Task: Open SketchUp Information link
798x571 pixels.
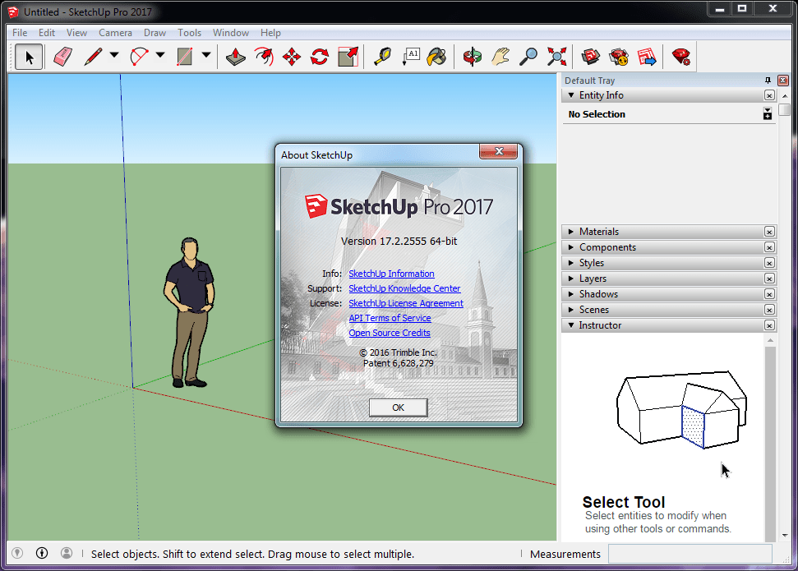Action: [x=391, y=274]
